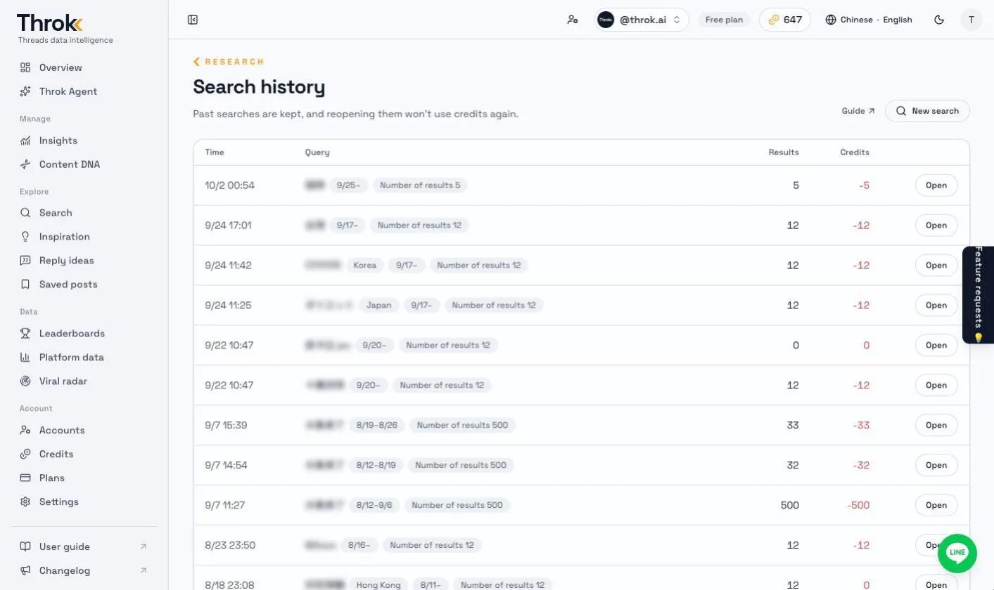
Task: Open the 10/2 00:54 search
Action: (x=936, y=185)
